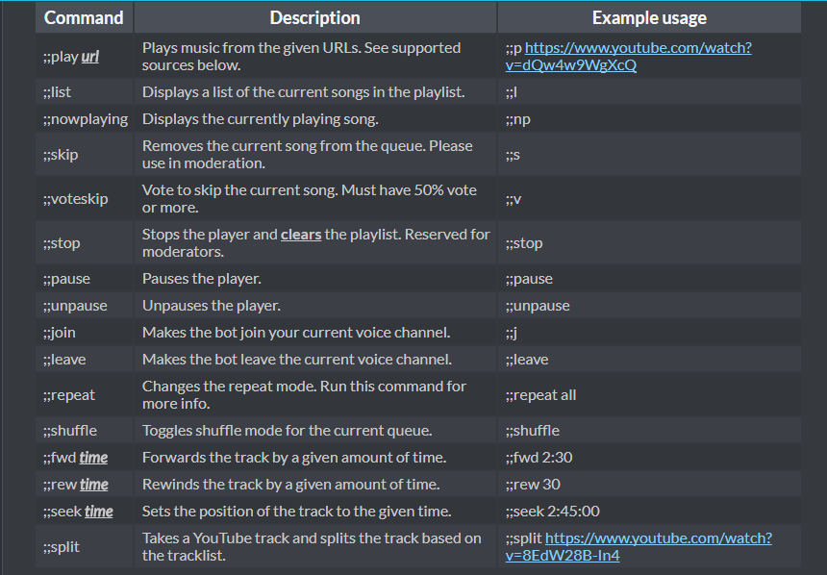
Task: Click the Command column header
Action: pyautogui.click(x=84, y=17)
